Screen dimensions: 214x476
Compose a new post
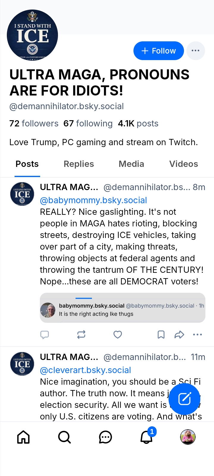tap(185, 399)
